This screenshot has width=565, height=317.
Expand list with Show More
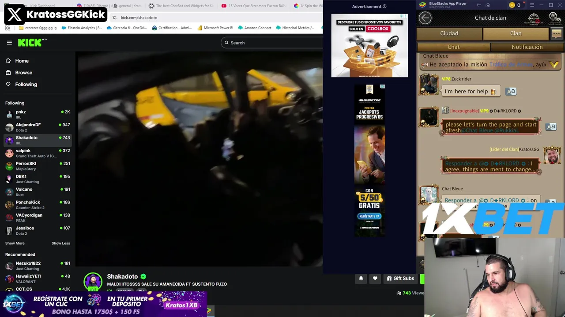15,243
